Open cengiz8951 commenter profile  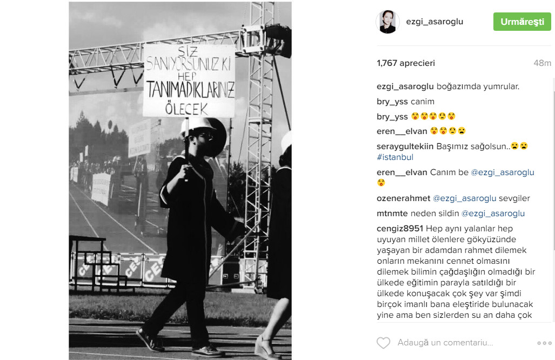tap(400, 229)
